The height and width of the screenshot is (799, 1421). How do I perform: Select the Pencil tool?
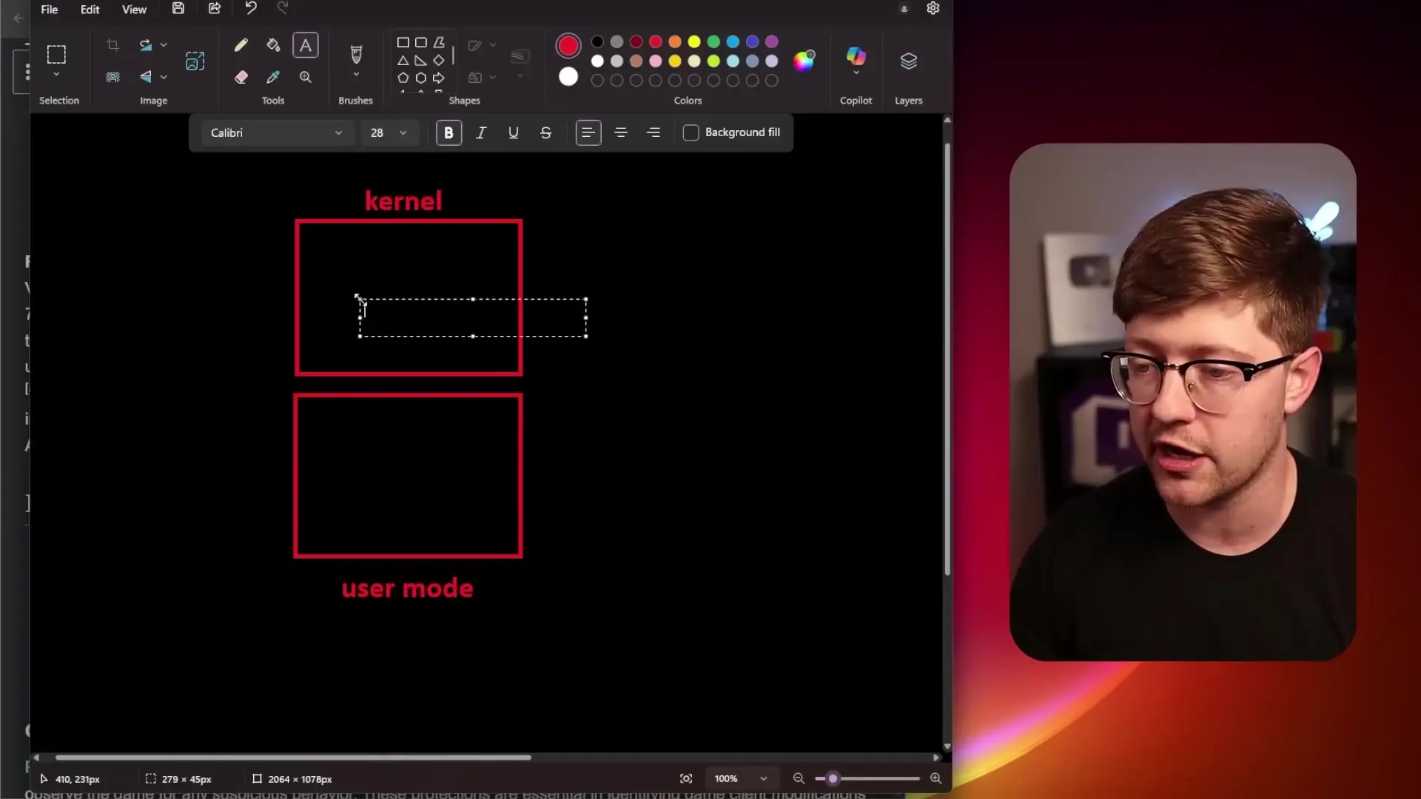pyautogui.click(x=241, y=45)
